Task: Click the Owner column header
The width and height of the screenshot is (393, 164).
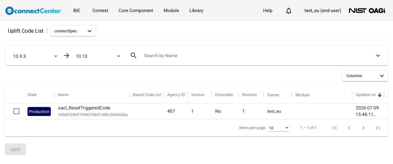Action: point(273,95)
